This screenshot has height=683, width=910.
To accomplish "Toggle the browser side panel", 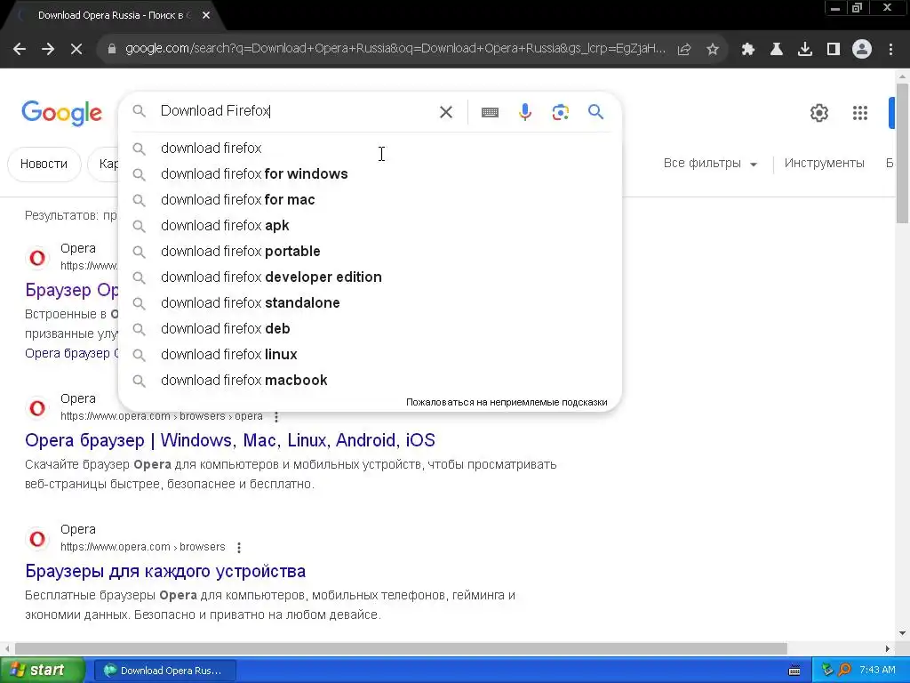I will click(x=834, y=49).
